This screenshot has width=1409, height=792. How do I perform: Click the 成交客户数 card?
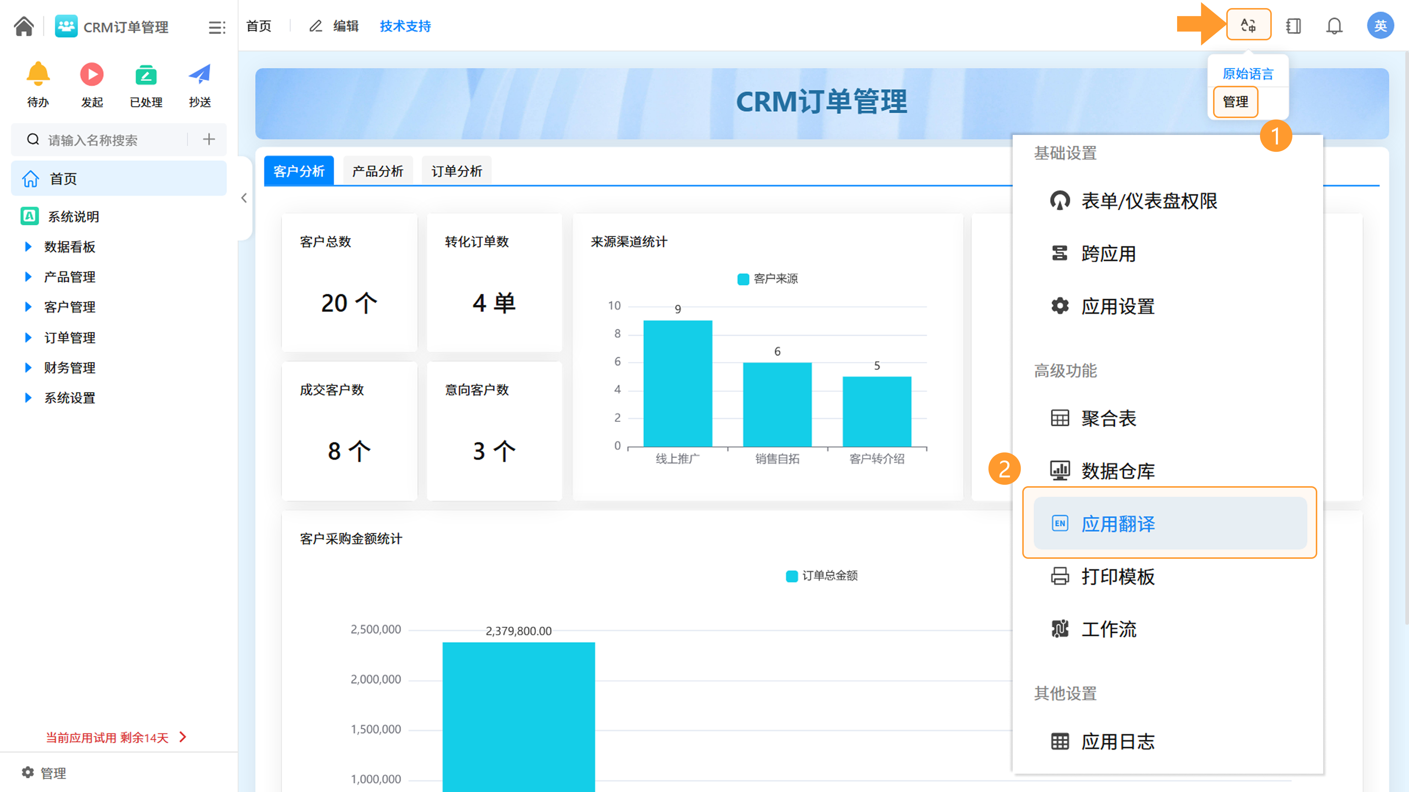pyautogui.click(x=349, y=431)
